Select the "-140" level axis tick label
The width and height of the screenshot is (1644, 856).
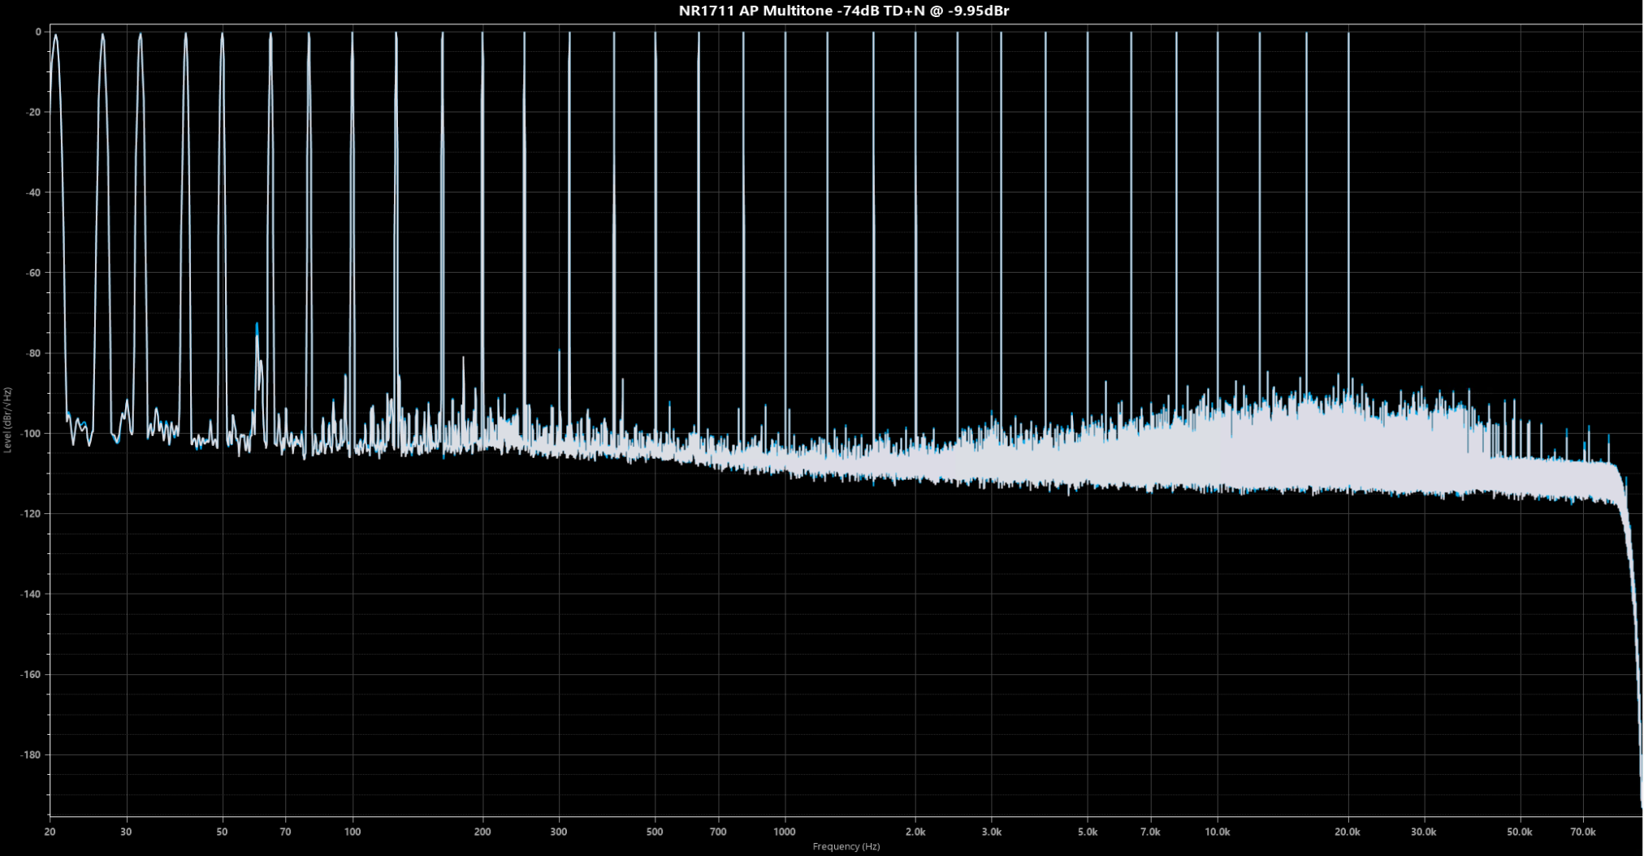31,594
